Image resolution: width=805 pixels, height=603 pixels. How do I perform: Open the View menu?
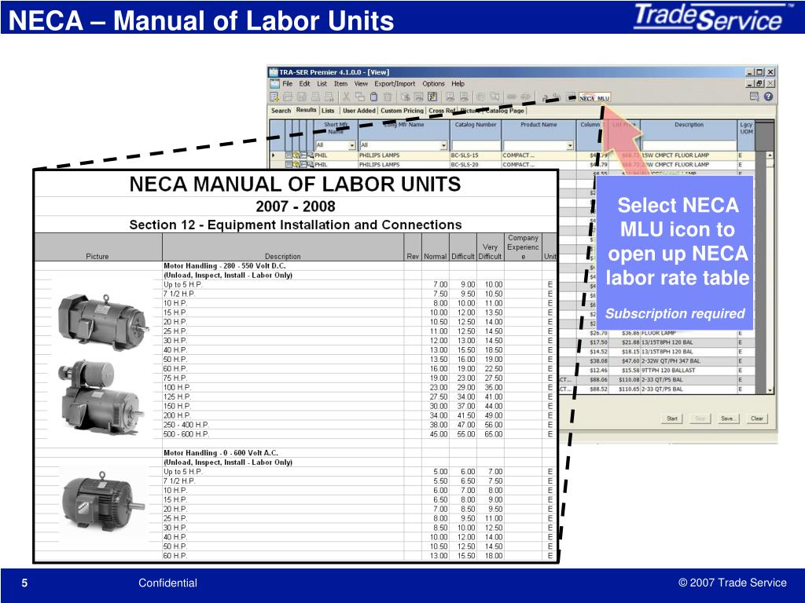point(361,83)
